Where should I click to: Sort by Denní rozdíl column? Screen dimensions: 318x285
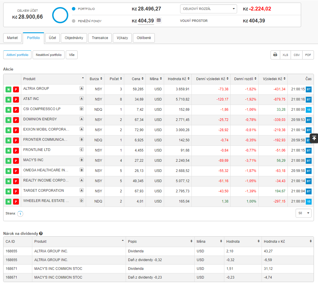(x=244, y=79)
